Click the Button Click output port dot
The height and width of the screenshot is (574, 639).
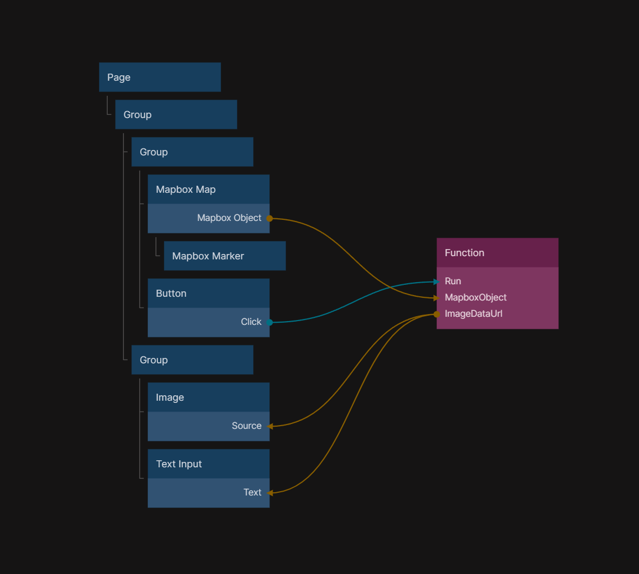click(269, 322)
